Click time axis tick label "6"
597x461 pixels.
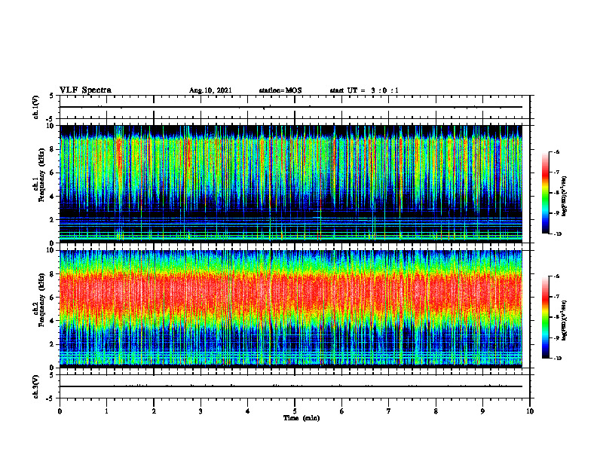coord(341,411)
